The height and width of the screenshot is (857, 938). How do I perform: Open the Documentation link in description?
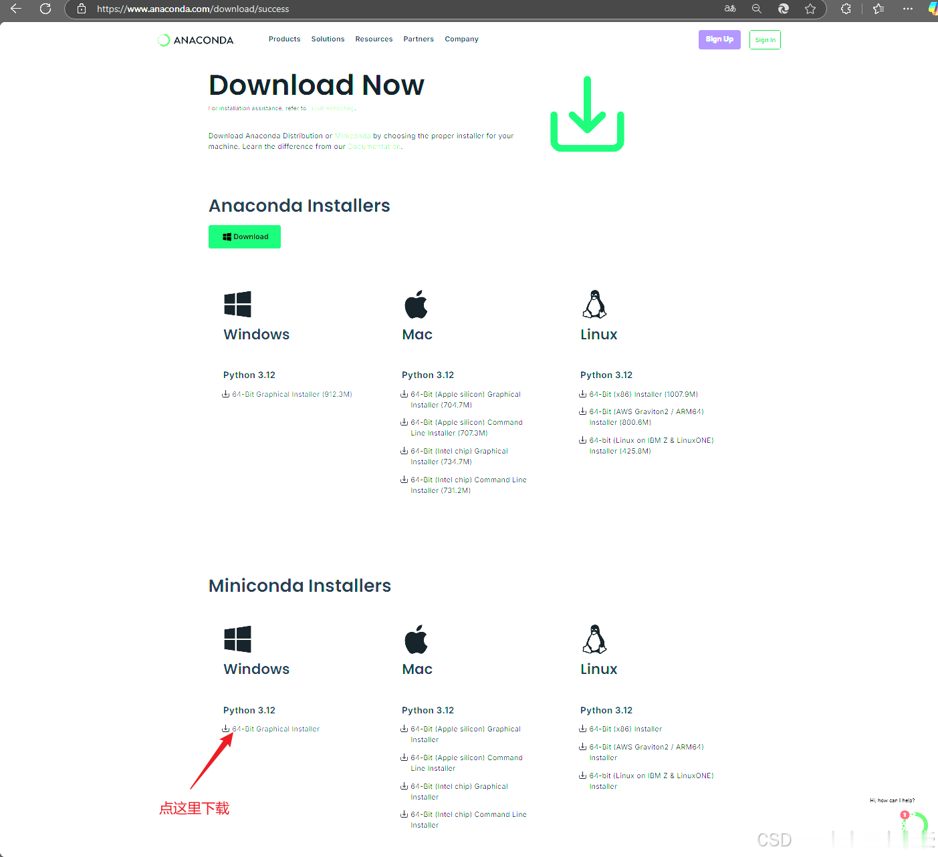pos(374,146)
